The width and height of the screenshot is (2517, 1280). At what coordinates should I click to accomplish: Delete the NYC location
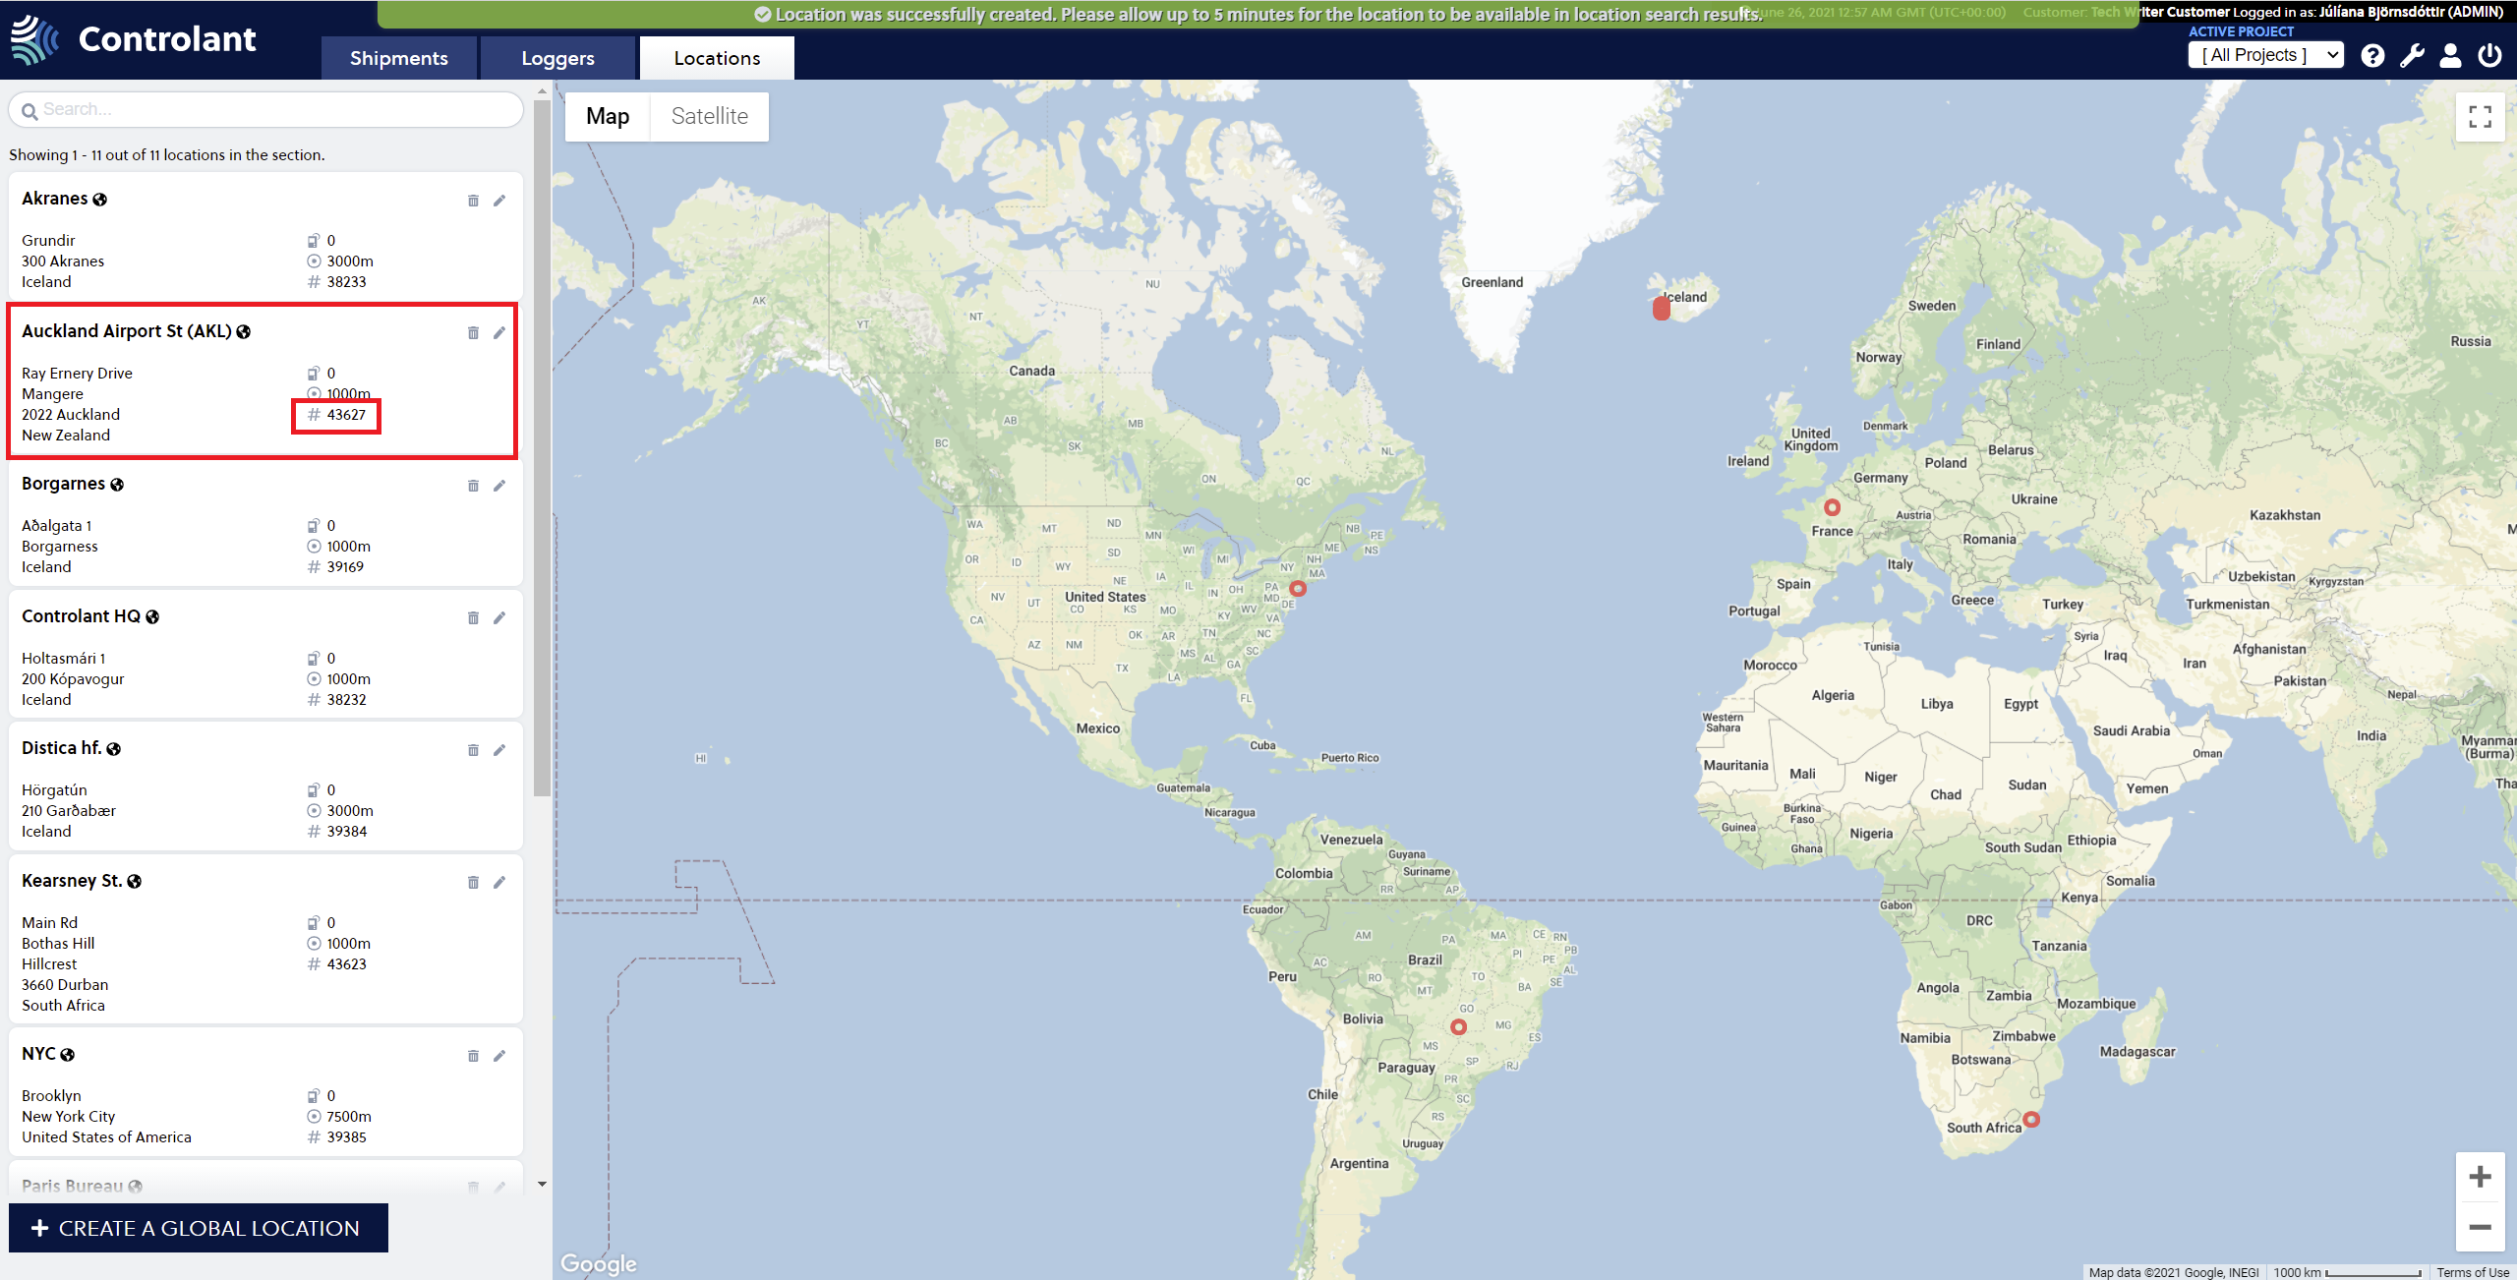click(x=473, y=1056)
